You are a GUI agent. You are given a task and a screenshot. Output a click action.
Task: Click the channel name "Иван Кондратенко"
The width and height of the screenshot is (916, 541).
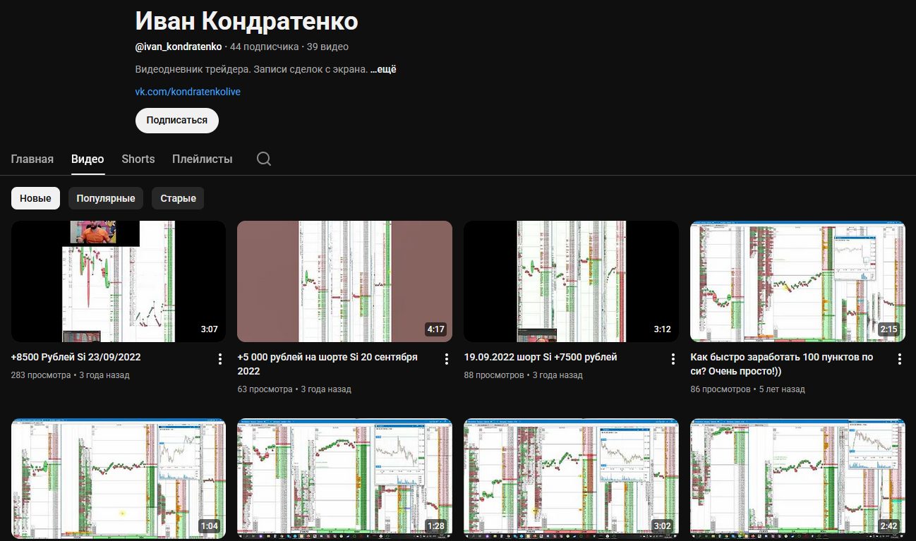click(x=246, y=21)
